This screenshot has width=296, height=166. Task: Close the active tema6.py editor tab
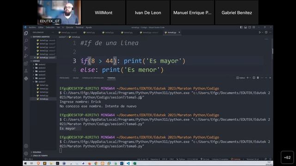tap(179, 32)
